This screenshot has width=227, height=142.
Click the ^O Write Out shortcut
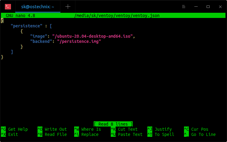(52, 129)
